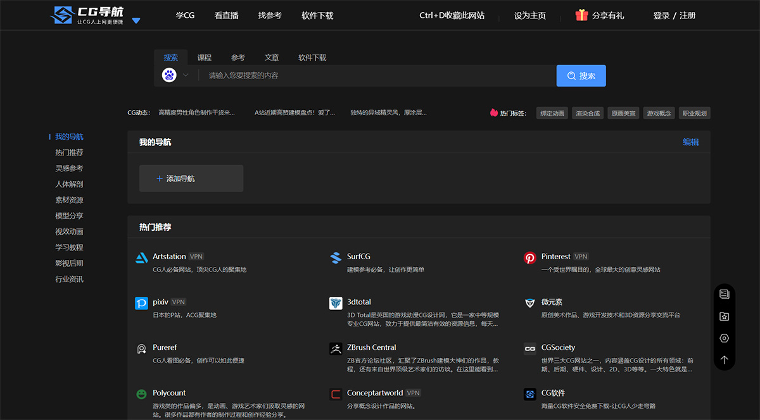Open the 找参考 menu item
The image size is (760, 420).
click(269, 15)
